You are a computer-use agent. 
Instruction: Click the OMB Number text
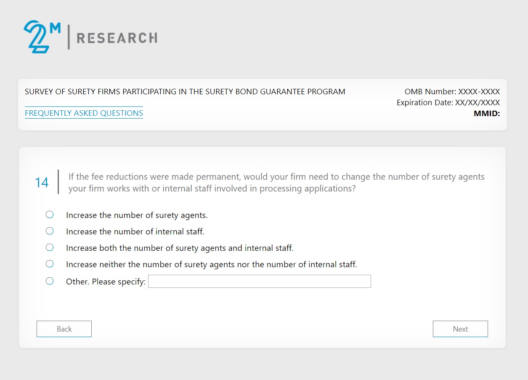[x=452, y=92]
